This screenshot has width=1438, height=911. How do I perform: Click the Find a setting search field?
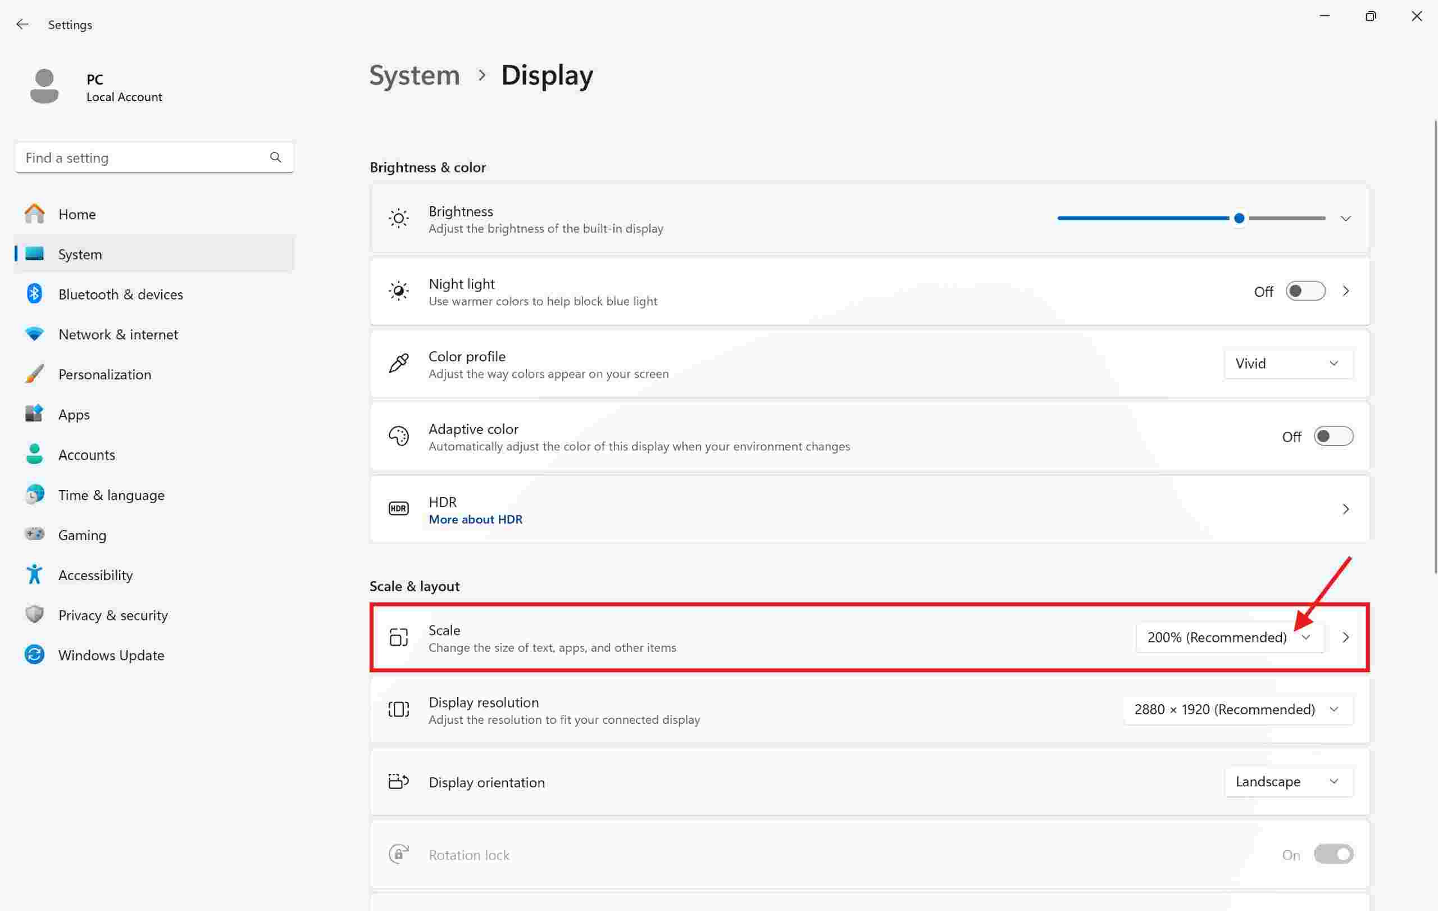pyautogui.click(x=154, y=157)
